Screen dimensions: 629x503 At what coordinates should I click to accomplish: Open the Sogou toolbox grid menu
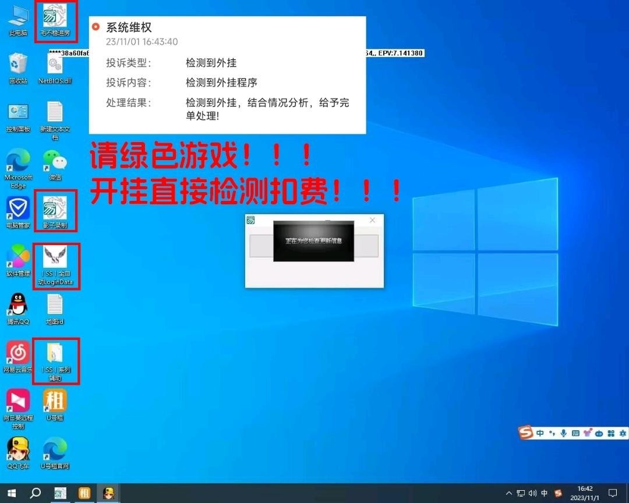click(611, 433)
